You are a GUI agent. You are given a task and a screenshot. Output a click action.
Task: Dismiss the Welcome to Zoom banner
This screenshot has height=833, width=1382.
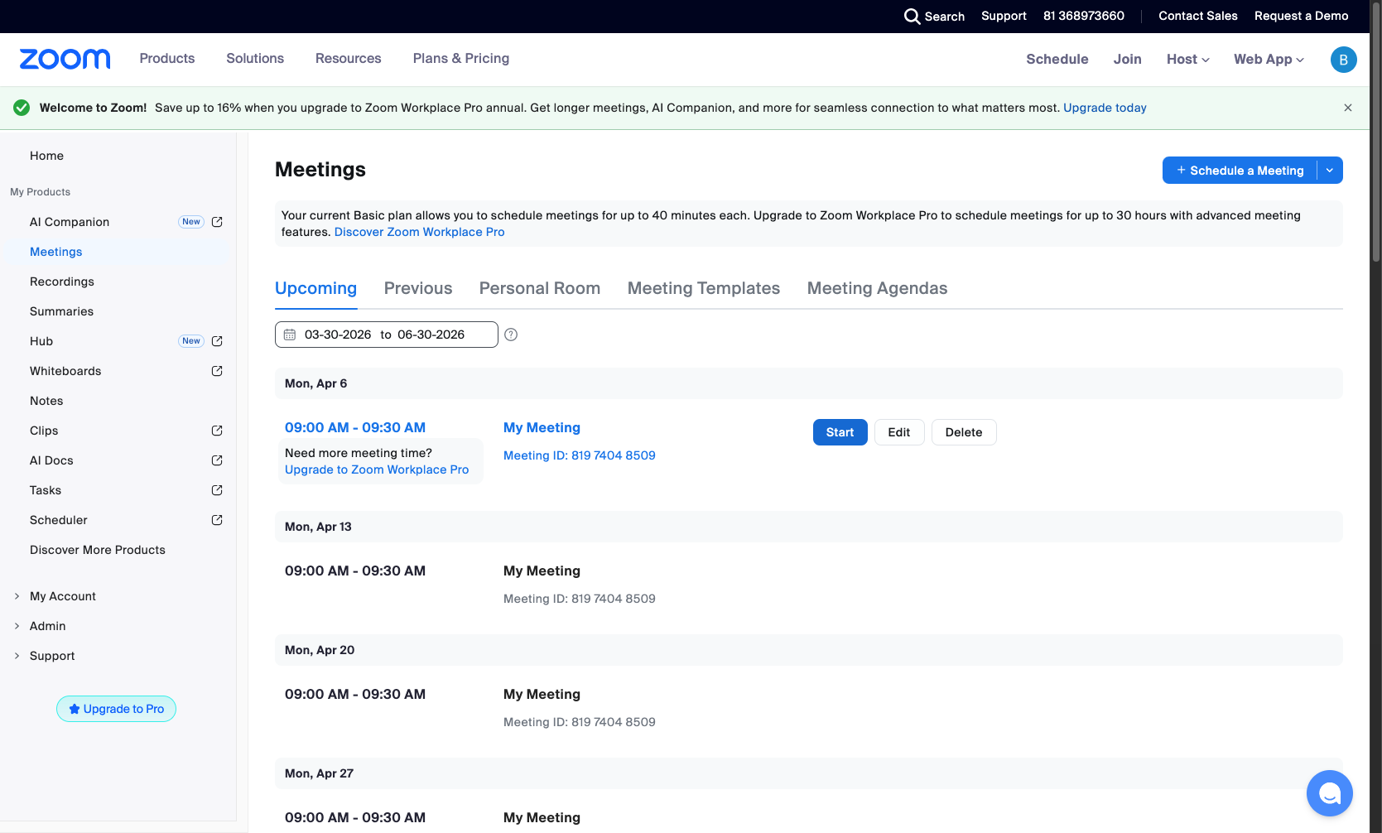tap(1348, 108)
